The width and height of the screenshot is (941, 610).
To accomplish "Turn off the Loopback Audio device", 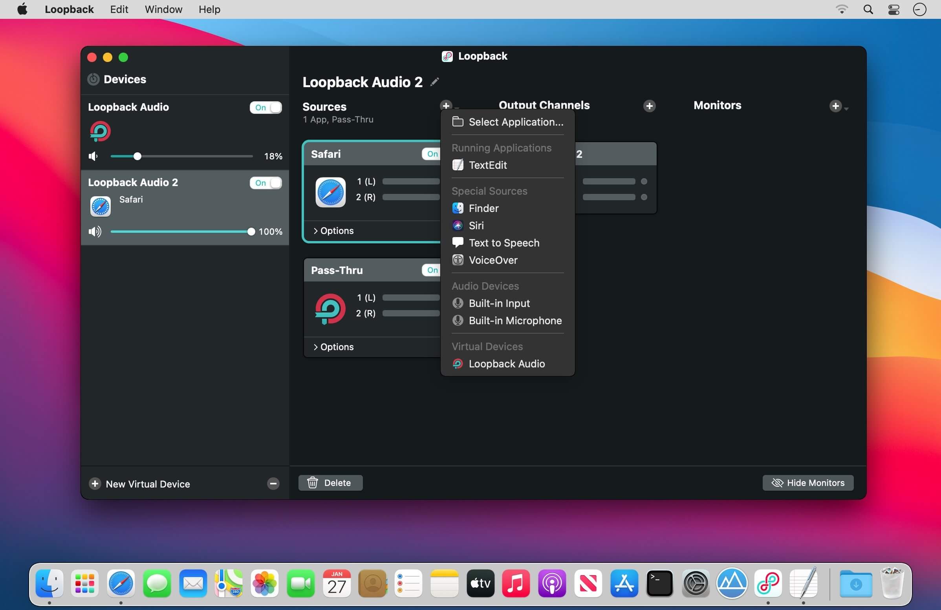I will pyautogui.click(x=266, y=108).
